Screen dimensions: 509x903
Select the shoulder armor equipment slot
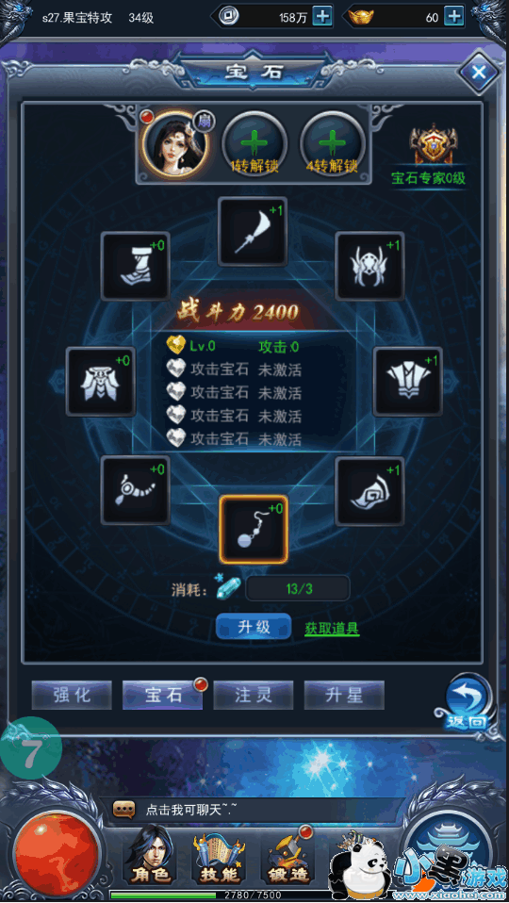[x=101, y=381]
